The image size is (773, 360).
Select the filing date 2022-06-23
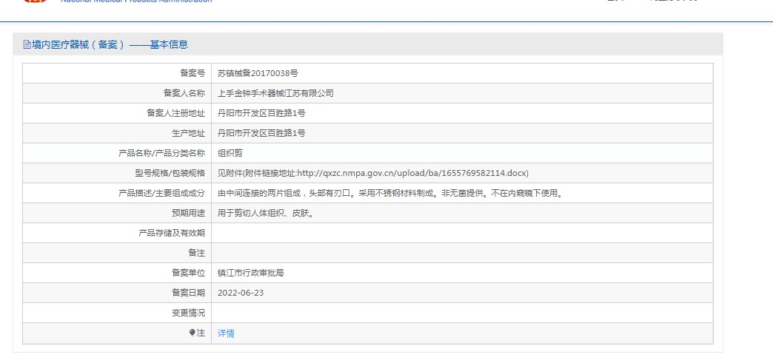tap(241, 293)
